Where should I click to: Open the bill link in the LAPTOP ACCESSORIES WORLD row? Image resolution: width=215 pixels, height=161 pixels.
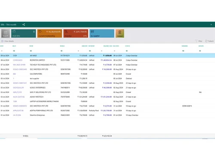coord(15,101)
